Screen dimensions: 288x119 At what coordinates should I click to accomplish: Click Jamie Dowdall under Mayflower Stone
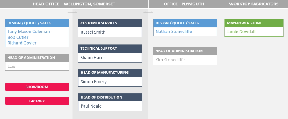click(241, 32)
